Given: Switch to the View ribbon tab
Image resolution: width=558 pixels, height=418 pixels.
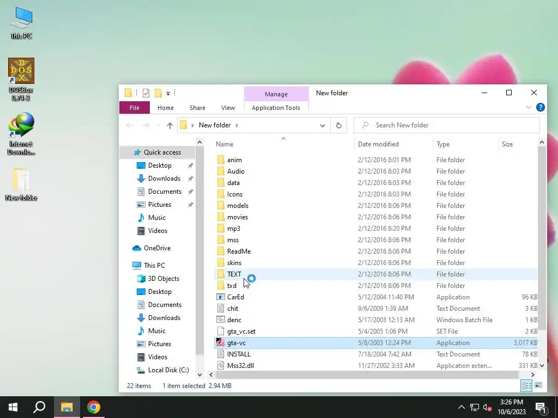Looking at the screenshot, I should (x=228, y=108).
